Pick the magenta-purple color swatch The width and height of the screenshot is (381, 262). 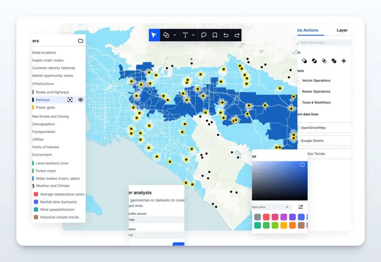pos(284,217)
